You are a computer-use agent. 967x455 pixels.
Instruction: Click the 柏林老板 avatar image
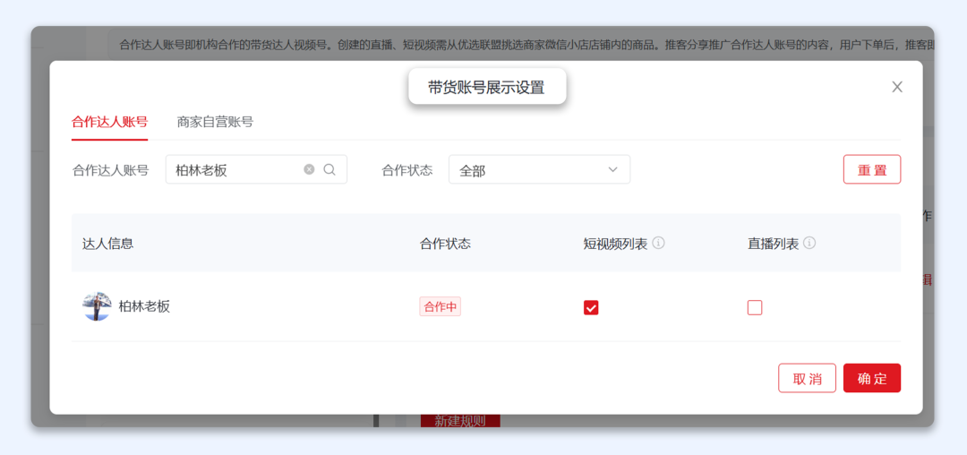point(97,306)
